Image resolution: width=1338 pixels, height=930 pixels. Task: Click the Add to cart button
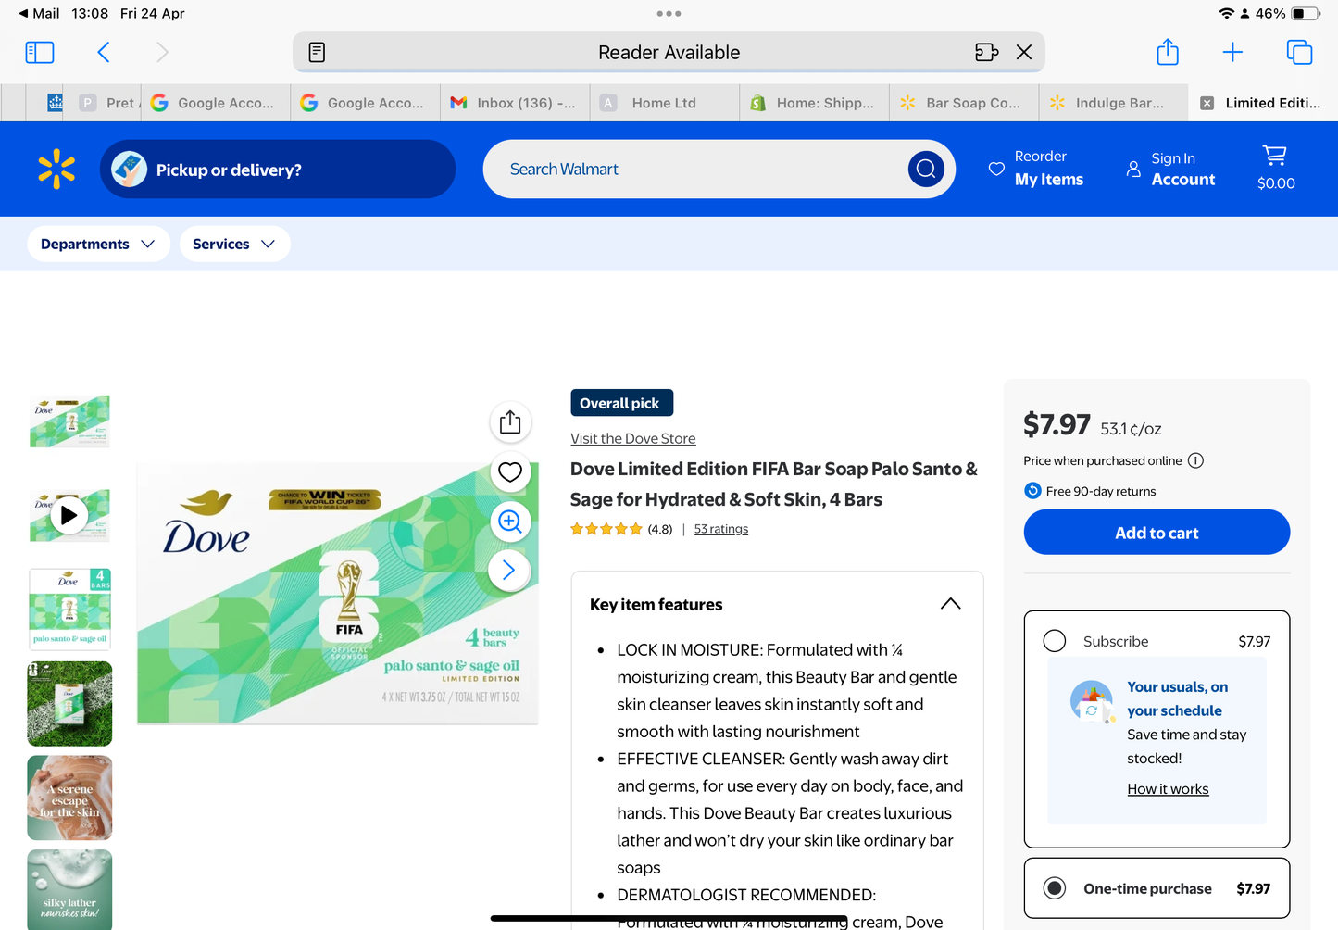1157,533
